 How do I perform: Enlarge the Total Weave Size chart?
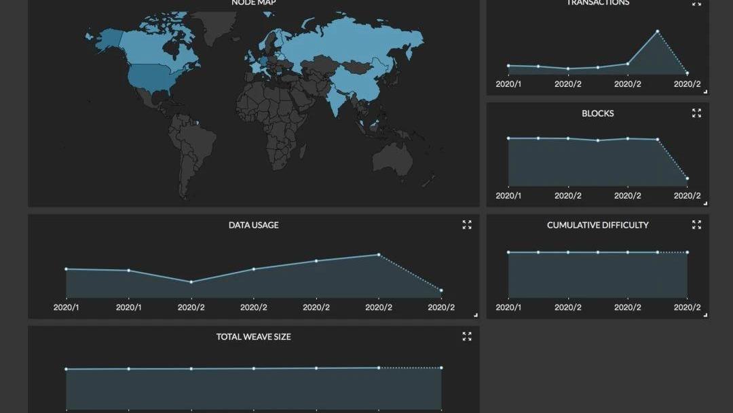(x=467, y=336)
